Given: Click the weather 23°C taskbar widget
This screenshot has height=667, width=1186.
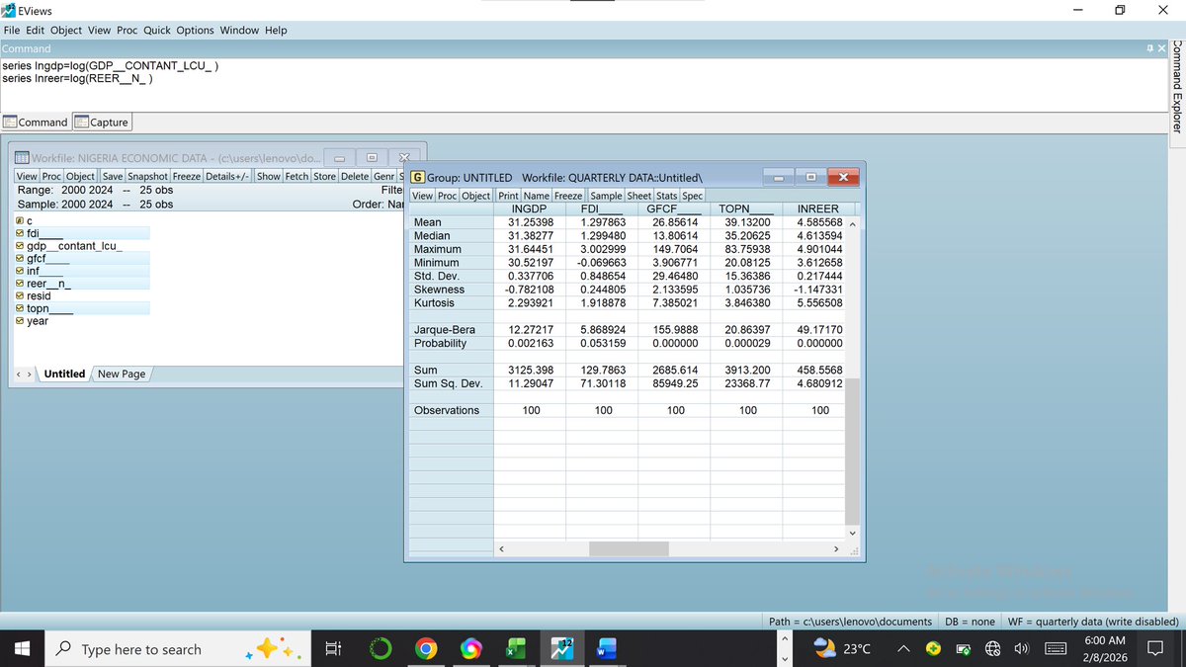Looking at the screenshot, I should tap(843, 649).
